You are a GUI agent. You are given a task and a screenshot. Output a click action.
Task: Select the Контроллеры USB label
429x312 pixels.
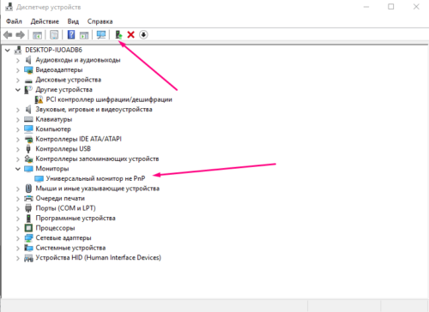(x=63, y=149)
